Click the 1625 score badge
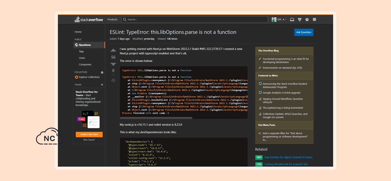This screenshot has width=391, height=181. click(259, 157)
